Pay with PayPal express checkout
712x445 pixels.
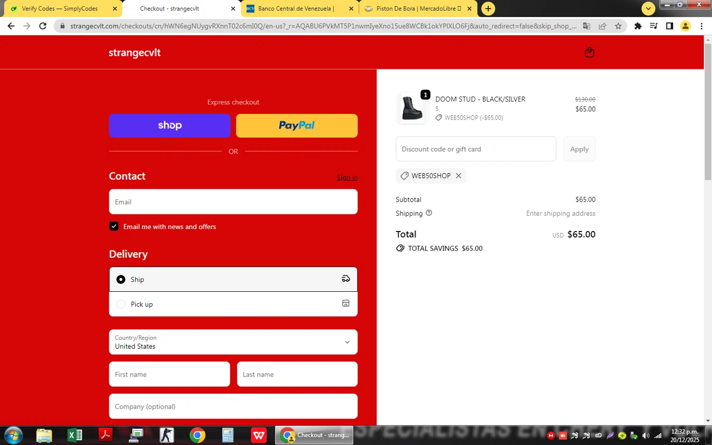pos(297,126)
